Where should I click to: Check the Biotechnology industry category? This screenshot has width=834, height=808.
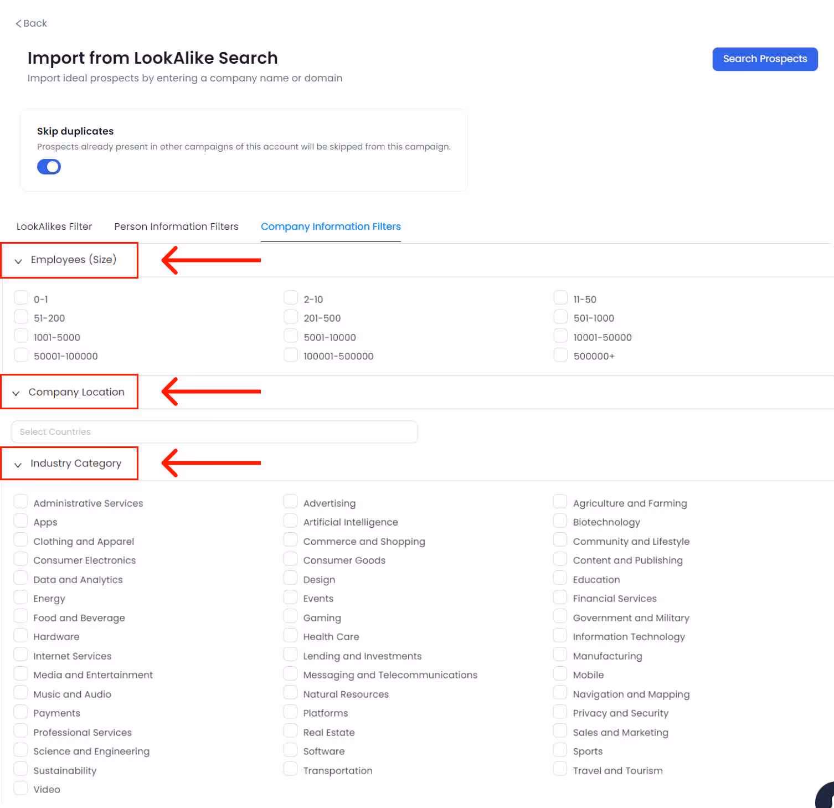pos(560,520)
